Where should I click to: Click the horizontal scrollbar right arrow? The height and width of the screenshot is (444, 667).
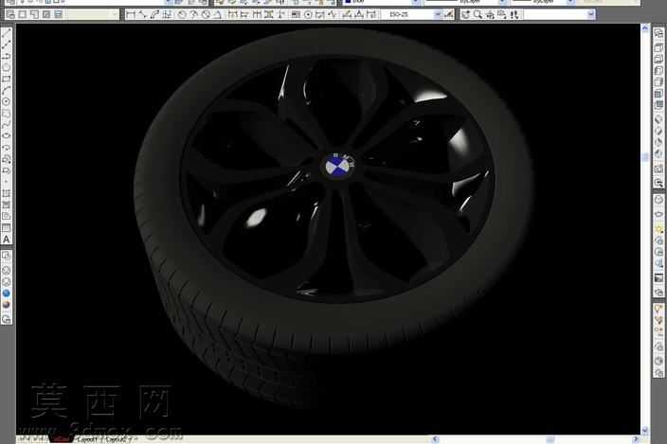click(x=636, y=439)
